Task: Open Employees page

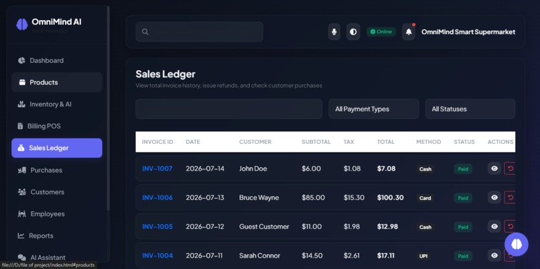Action: coord(57,214)
